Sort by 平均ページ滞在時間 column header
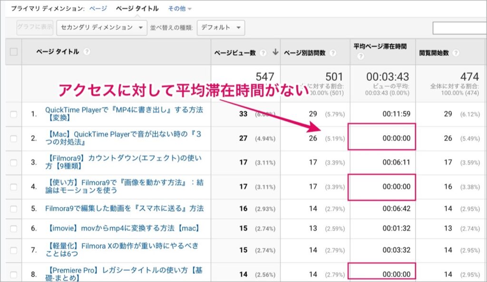Image resolution: width=487 pixels, height=282 pixels. click(x=380, y=47)
